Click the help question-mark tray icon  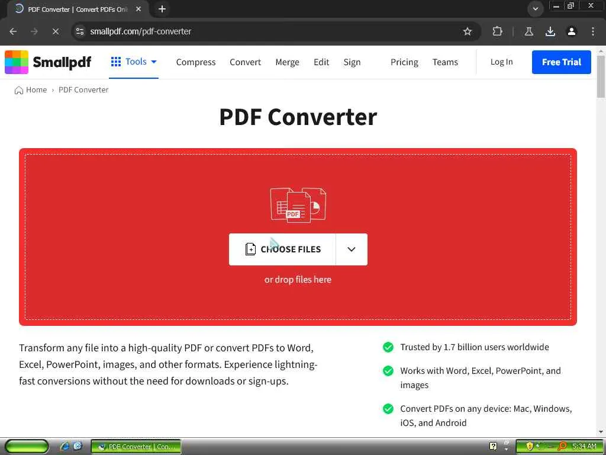[493, 446]
